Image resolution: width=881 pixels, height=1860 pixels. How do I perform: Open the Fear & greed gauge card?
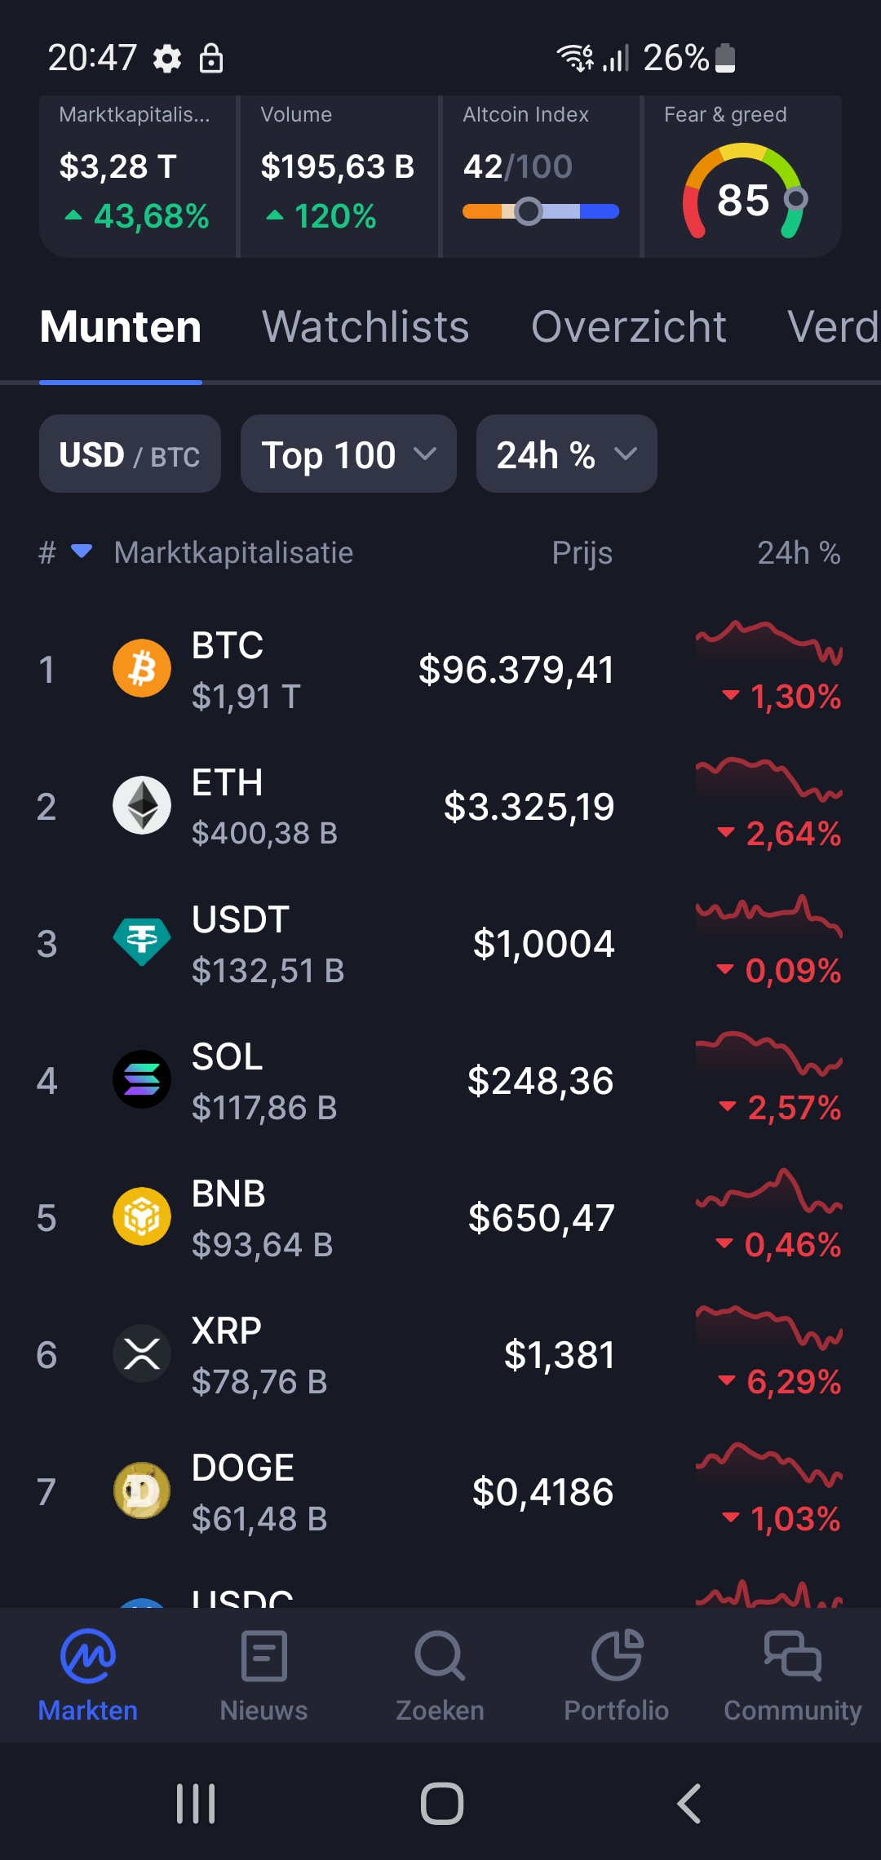[x=742, y=176]
